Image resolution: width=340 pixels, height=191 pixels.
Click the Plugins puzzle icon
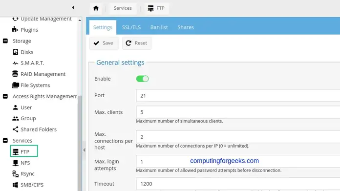pyautogui.click(x=15, y=29)
